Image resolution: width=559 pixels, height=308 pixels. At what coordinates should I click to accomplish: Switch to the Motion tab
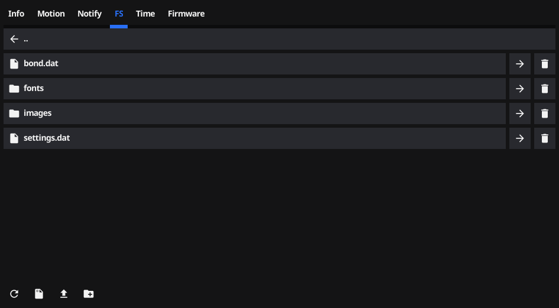51,14
